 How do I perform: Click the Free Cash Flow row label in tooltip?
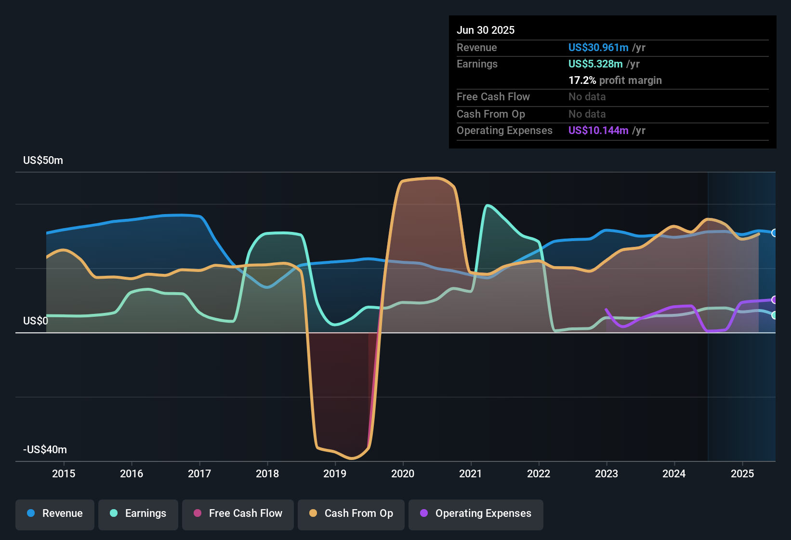[493, 96]
